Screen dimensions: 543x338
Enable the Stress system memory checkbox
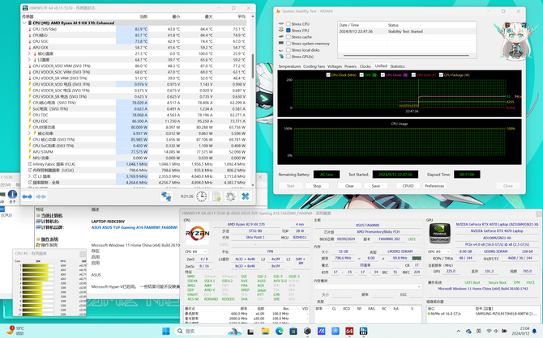click(289, 44)
